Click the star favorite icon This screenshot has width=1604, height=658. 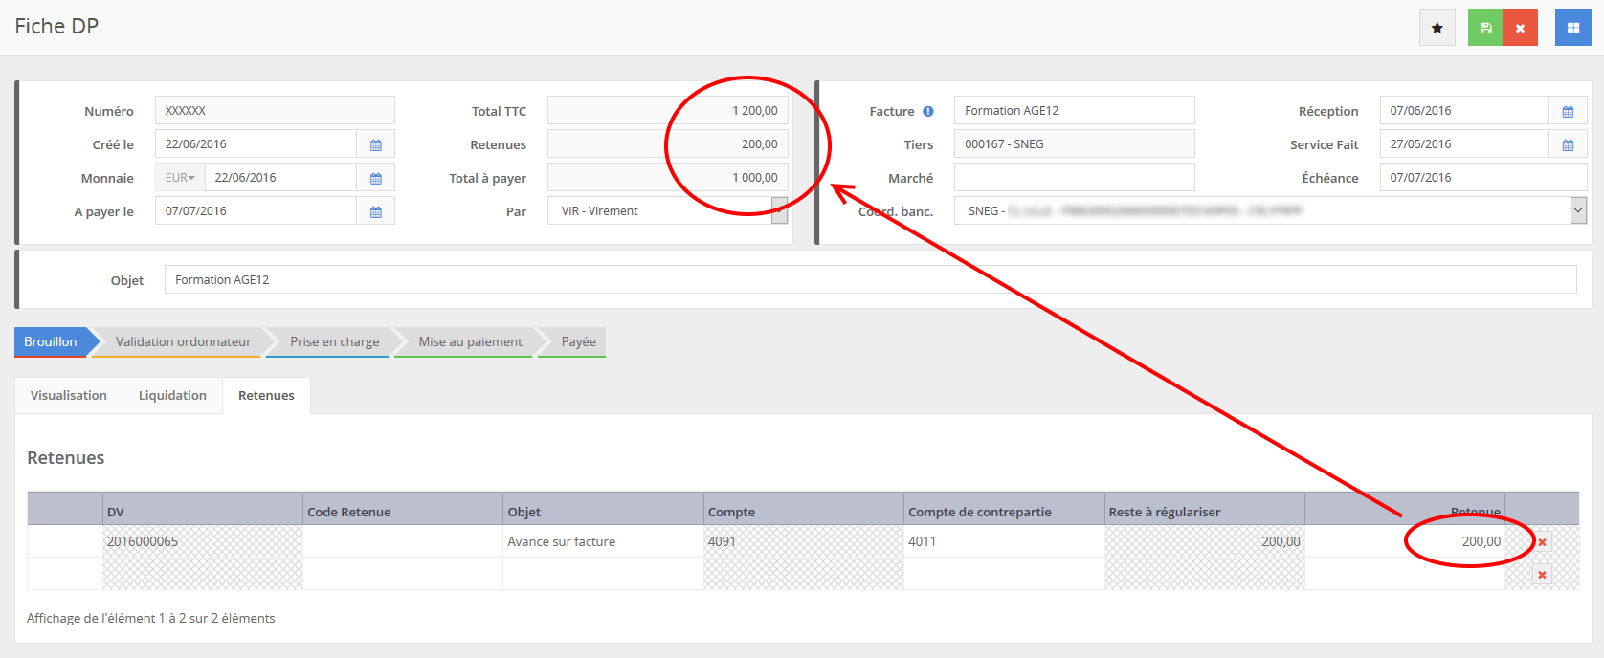[1437, 28]
